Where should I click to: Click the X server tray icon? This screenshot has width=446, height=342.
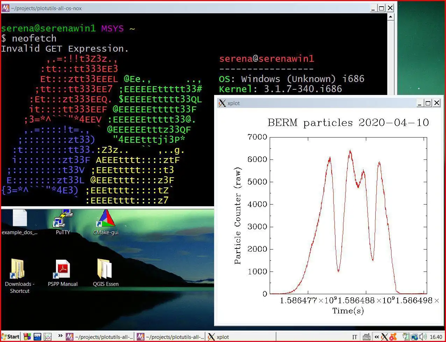tap(384, 337)
